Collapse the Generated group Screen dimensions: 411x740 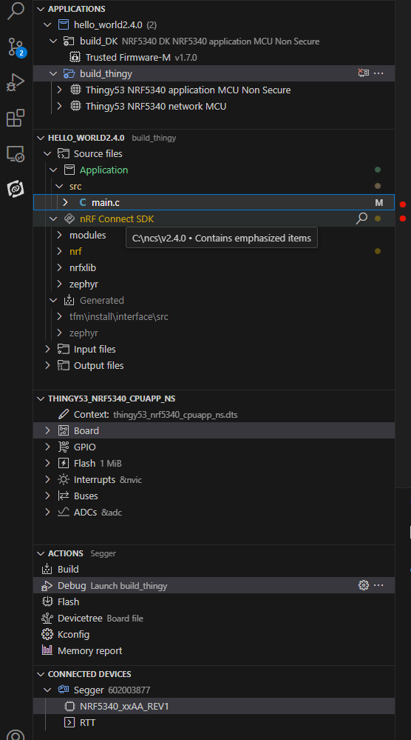[53, 300]
